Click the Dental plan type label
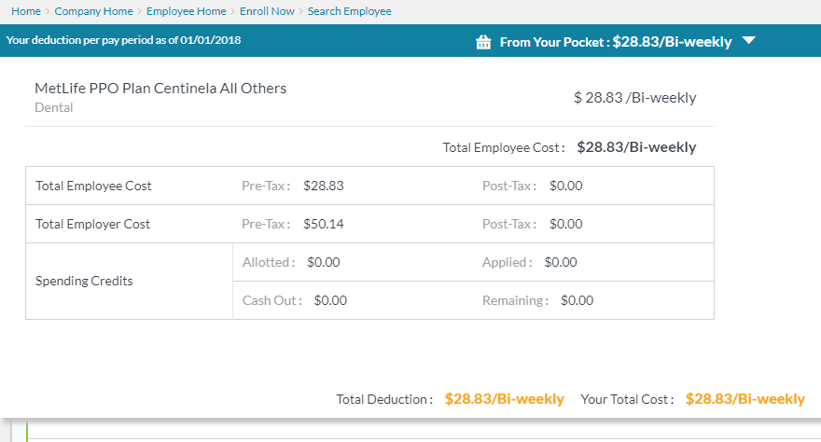The height and width of the screenshot is (442, 821). (53, 107)
